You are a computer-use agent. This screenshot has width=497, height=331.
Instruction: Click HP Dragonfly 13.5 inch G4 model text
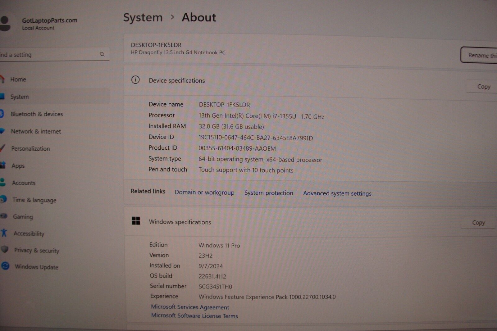coord(178,52)
